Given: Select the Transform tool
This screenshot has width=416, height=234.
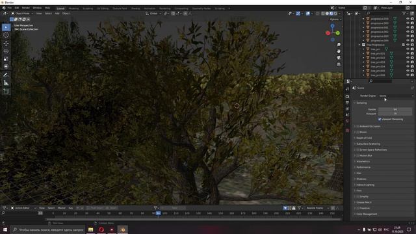Looking at the screenshot, I should coord(6,66).
